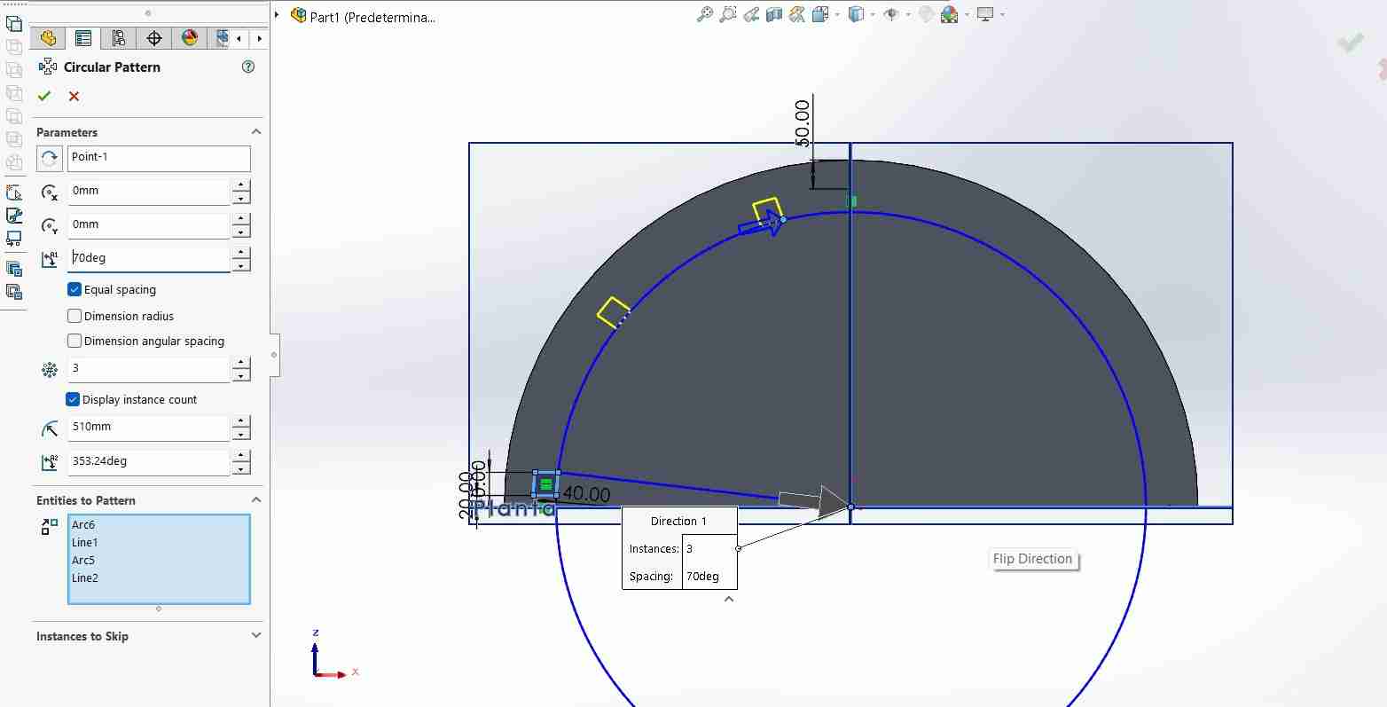Decrease the number of instances
This screenshot has height=707, width=1387.
tap(241, 375)
